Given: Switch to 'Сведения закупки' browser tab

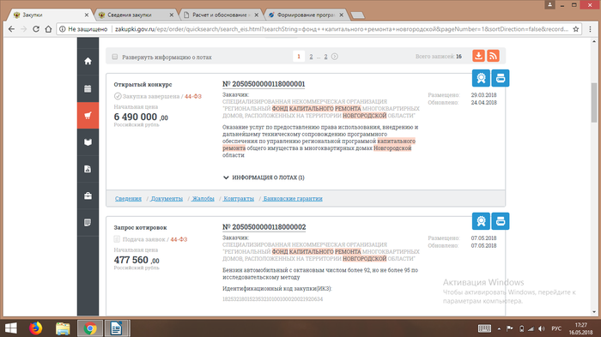Looking at the screenshot, I should (x=136, y=15).
